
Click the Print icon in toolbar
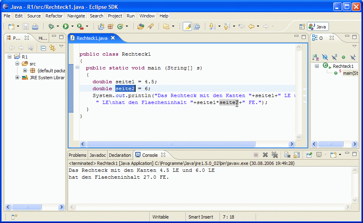(x=35, y=26)
